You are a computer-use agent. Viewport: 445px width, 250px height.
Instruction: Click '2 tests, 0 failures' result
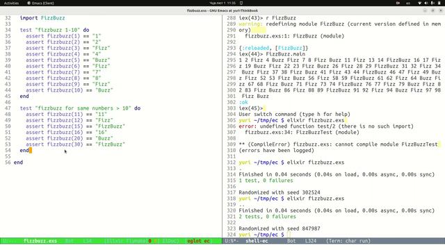(x=267, y=217)
